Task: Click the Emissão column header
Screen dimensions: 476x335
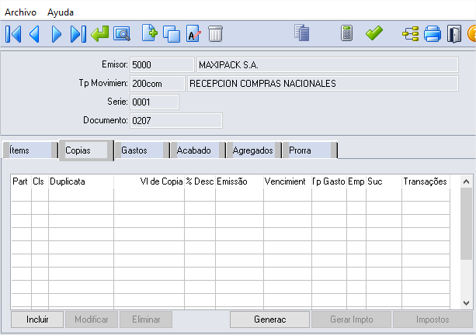Action: (239, 181)
